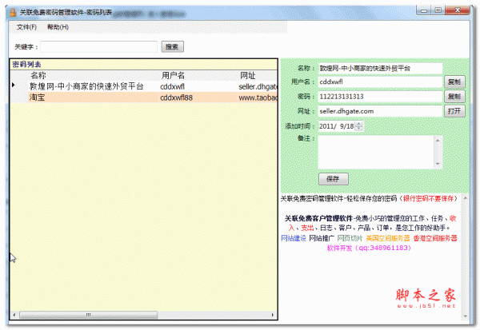This screenshot has height=330, width=480.
Task: Click the 网站推广 link
Action: click(322, 238)
